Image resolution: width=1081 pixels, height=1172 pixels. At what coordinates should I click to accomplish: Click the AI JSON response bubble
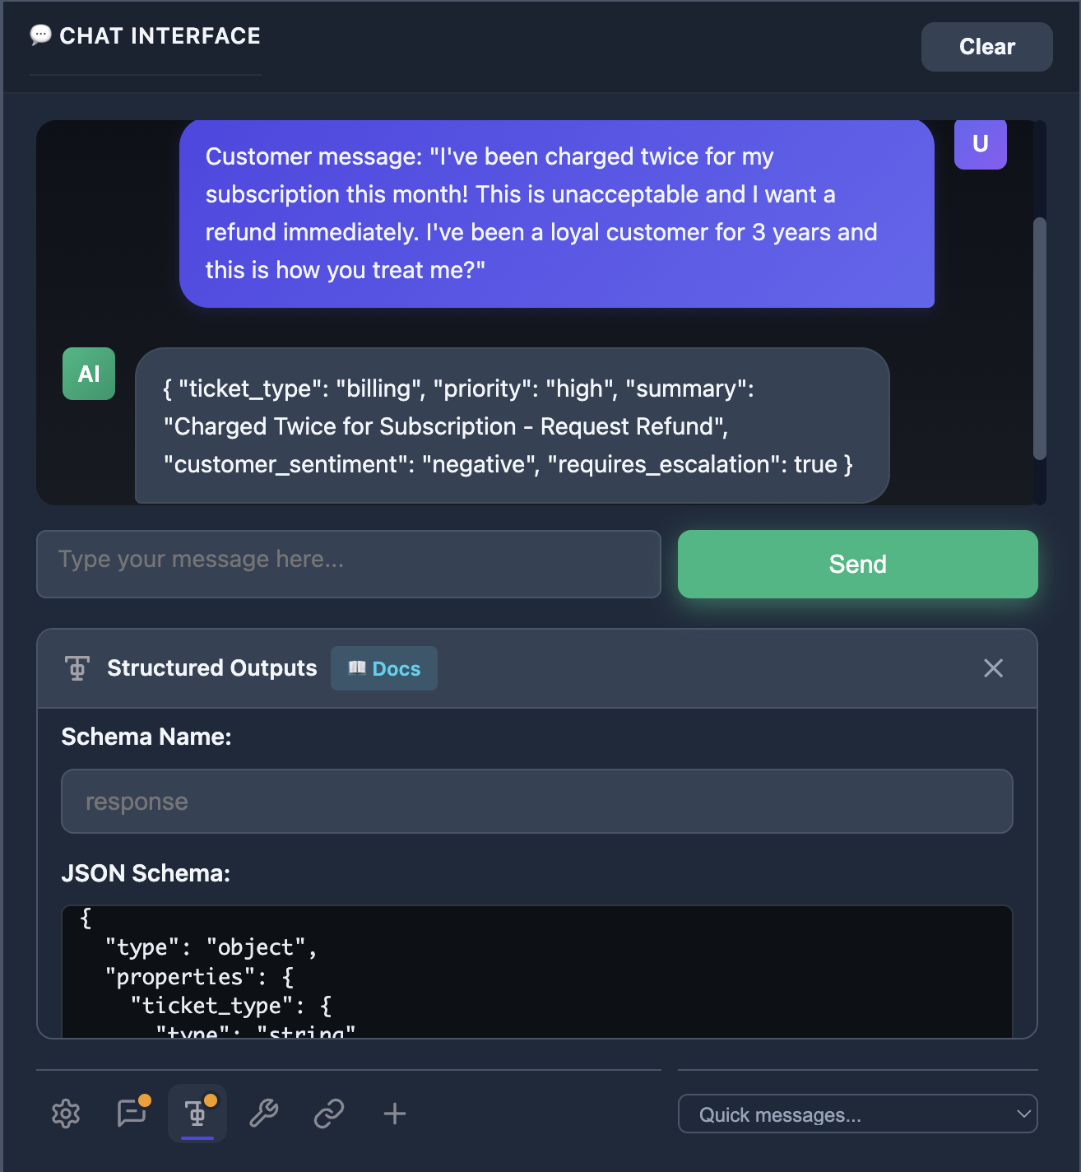pos(512,426)
